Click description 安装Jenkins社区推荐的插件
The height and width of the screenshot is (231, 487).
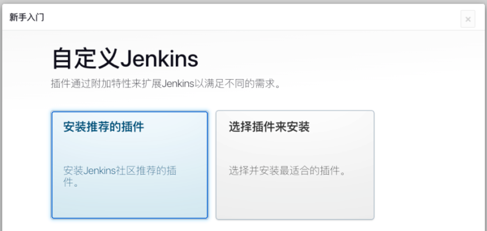pos(120,177)
